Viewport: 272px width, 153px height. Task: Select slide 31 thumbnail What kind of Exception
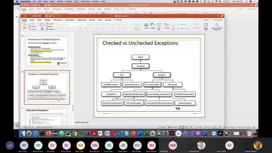point(47,116)
